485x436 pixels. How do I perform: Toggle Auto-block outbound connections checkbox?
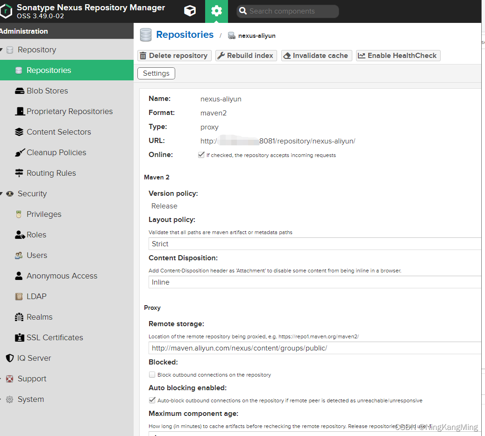tap(152, 400)
